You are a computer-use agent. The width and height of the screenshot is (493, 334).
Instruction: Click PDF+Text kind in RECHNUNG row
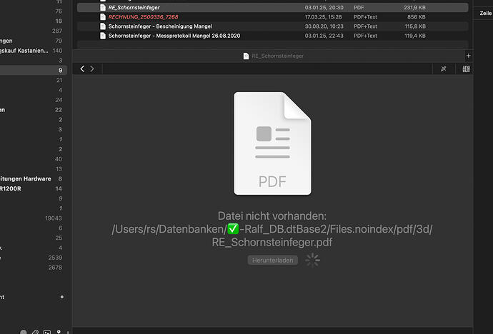pos(365,17)
